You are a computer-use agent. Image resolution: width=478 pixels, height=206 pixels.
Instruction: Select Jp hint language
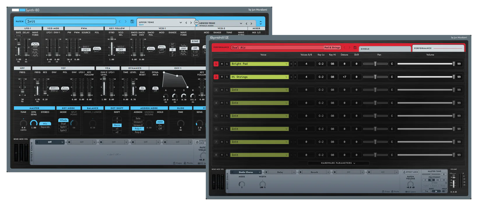pos(436,191)
